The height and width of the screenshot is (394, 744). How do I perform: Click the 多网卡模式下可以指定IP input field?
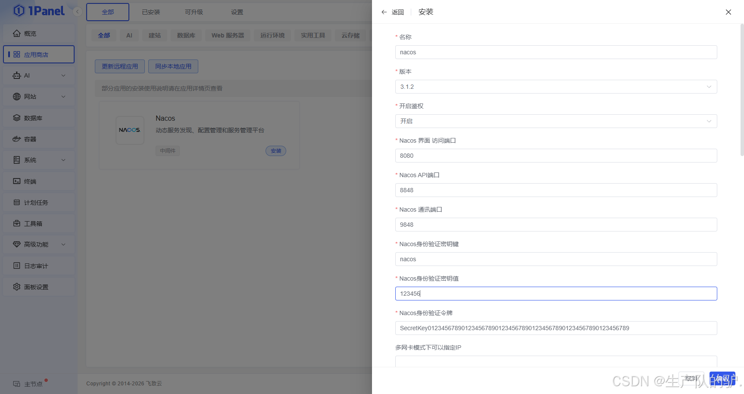[x=556, y=361]
